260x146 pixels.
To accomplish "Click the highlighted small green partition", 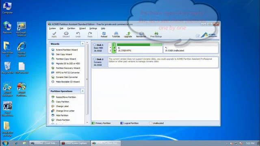I will coord(114,48).
